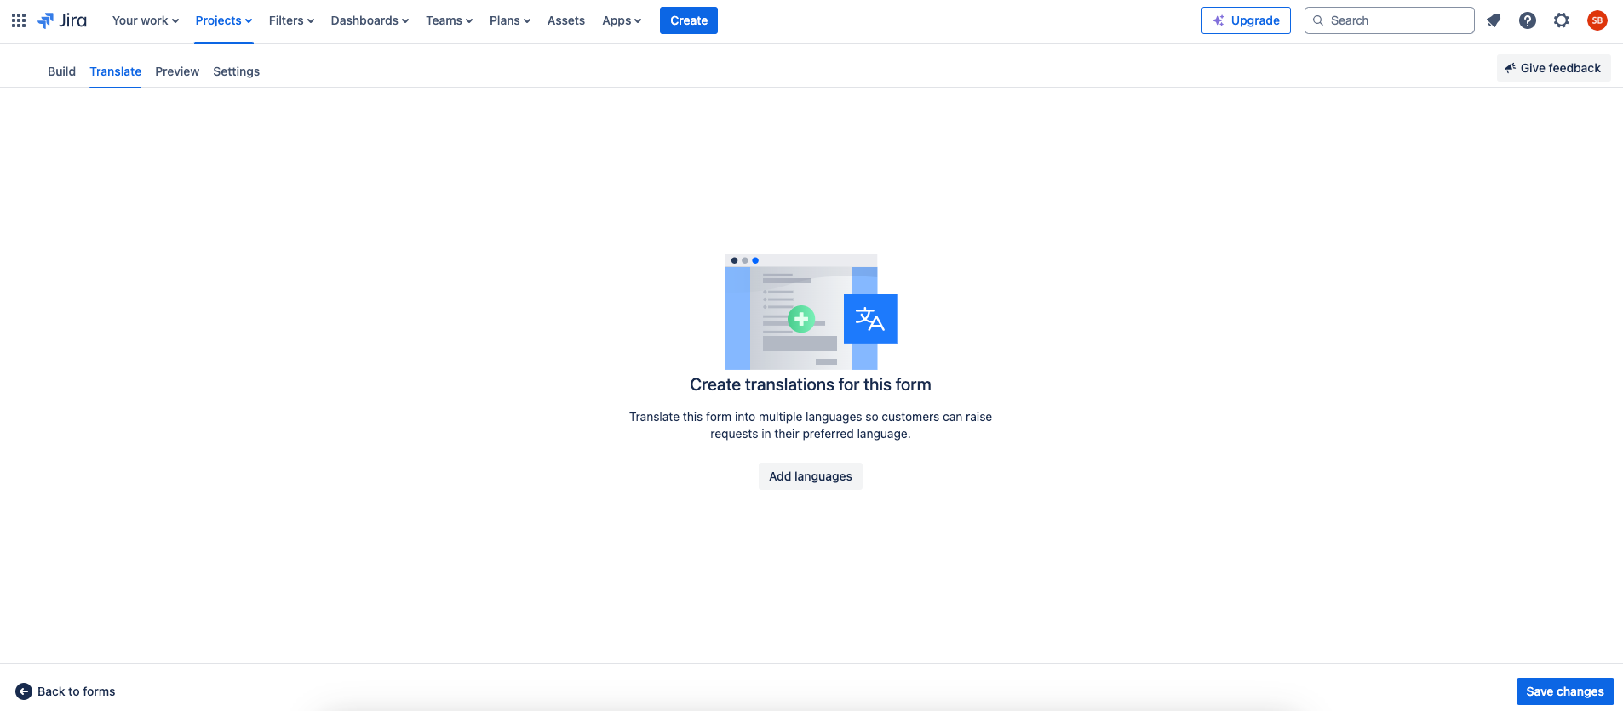Expand the Filters dropdown
Viewport: 1623px width, 711px height.
[x=291, y=20]
